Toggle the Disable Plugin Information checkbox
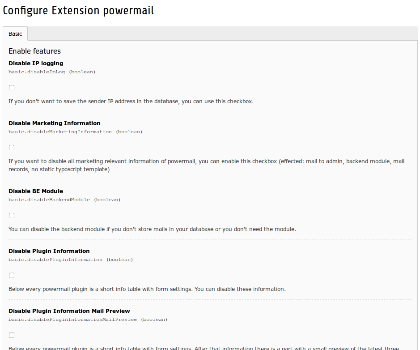The height and width of the screenshot is (350, 420). point(12,275)
